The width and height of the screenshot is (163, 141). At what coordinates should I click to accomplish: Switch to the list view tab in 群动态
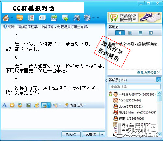coord(140,33)
